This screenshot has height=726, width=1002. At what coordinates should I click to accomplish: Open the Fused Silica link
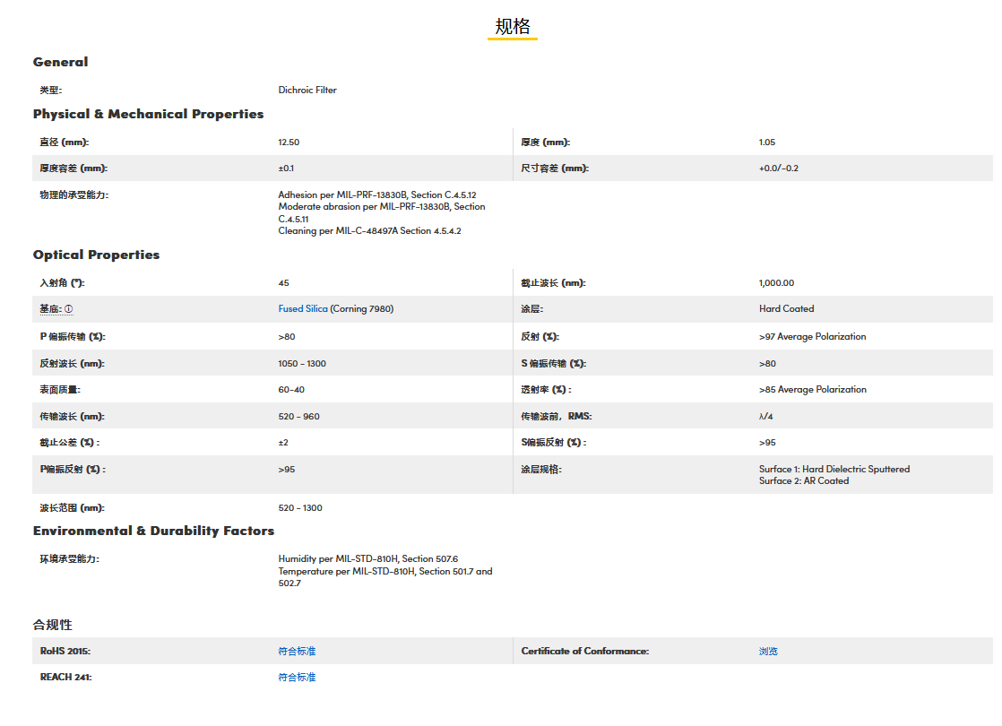303,309
